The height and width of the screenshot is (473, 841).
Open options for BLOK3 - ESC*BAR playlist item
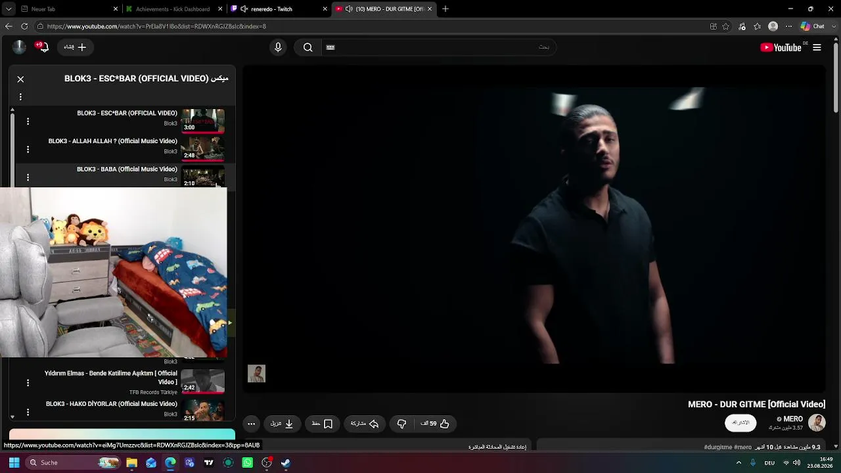(x=28, y=122)
